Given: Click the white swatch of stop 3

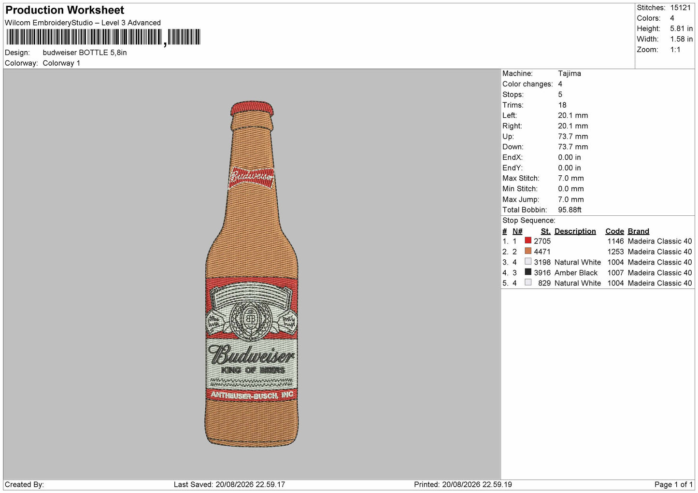Looking at the screenshot, I should coord(528,261).
